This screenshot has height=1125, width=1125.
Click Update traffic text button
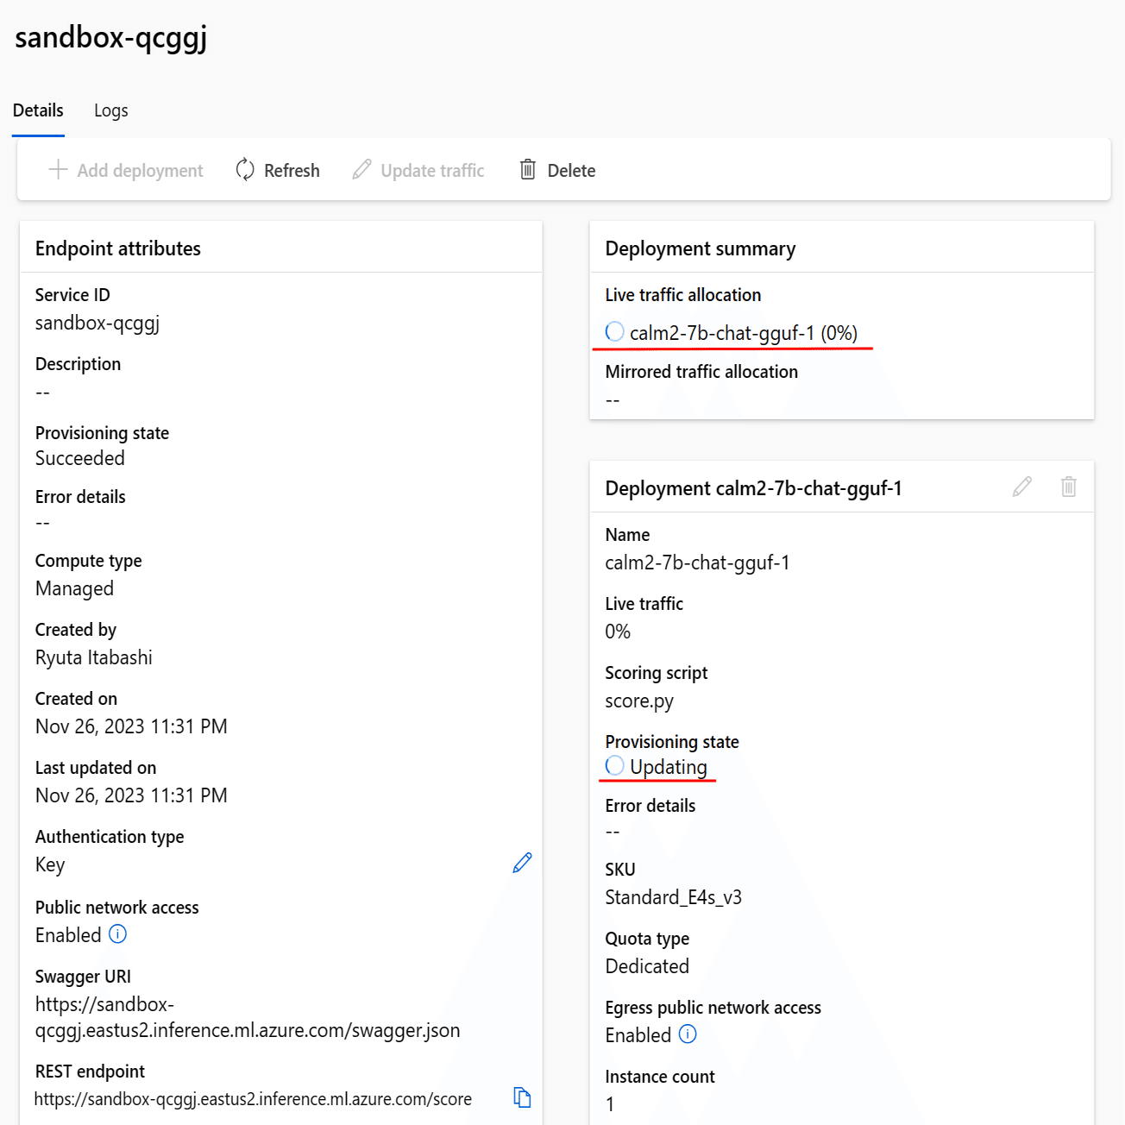pyautogui.click(x=432, y=171)
